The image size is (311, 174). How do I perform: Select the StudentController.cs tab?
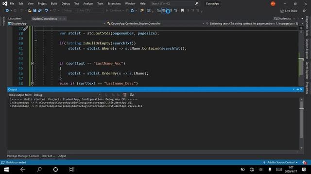pyautogui.click(x=45, y=19)
